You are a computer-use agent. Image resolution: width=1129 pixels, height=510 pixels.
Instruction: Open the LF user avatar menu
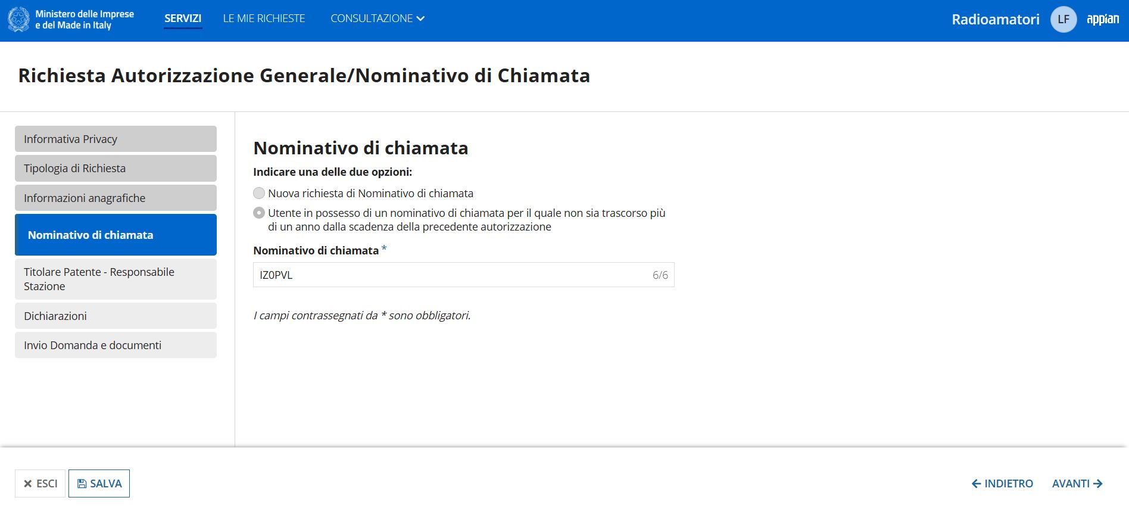pyautogui.click(x=1063, y=19)
